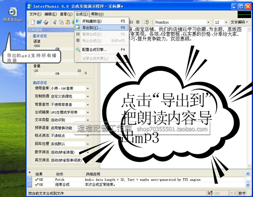The image size is (253, 197).
Task: Click the Save toolbar icon
Action: pos(46,22)
